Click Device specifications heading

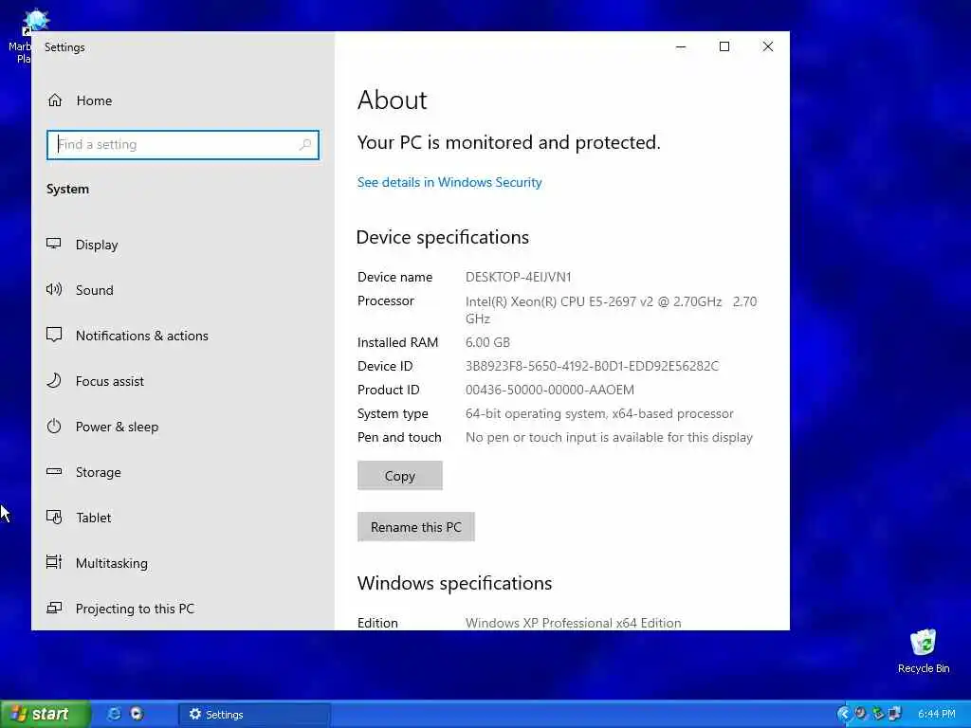pos(443,237)
